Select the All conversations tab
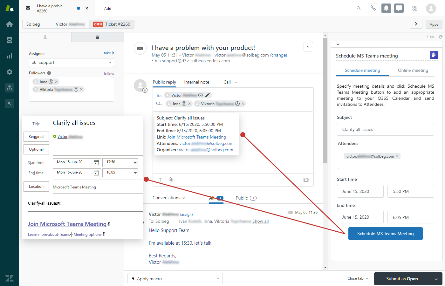 216,198
